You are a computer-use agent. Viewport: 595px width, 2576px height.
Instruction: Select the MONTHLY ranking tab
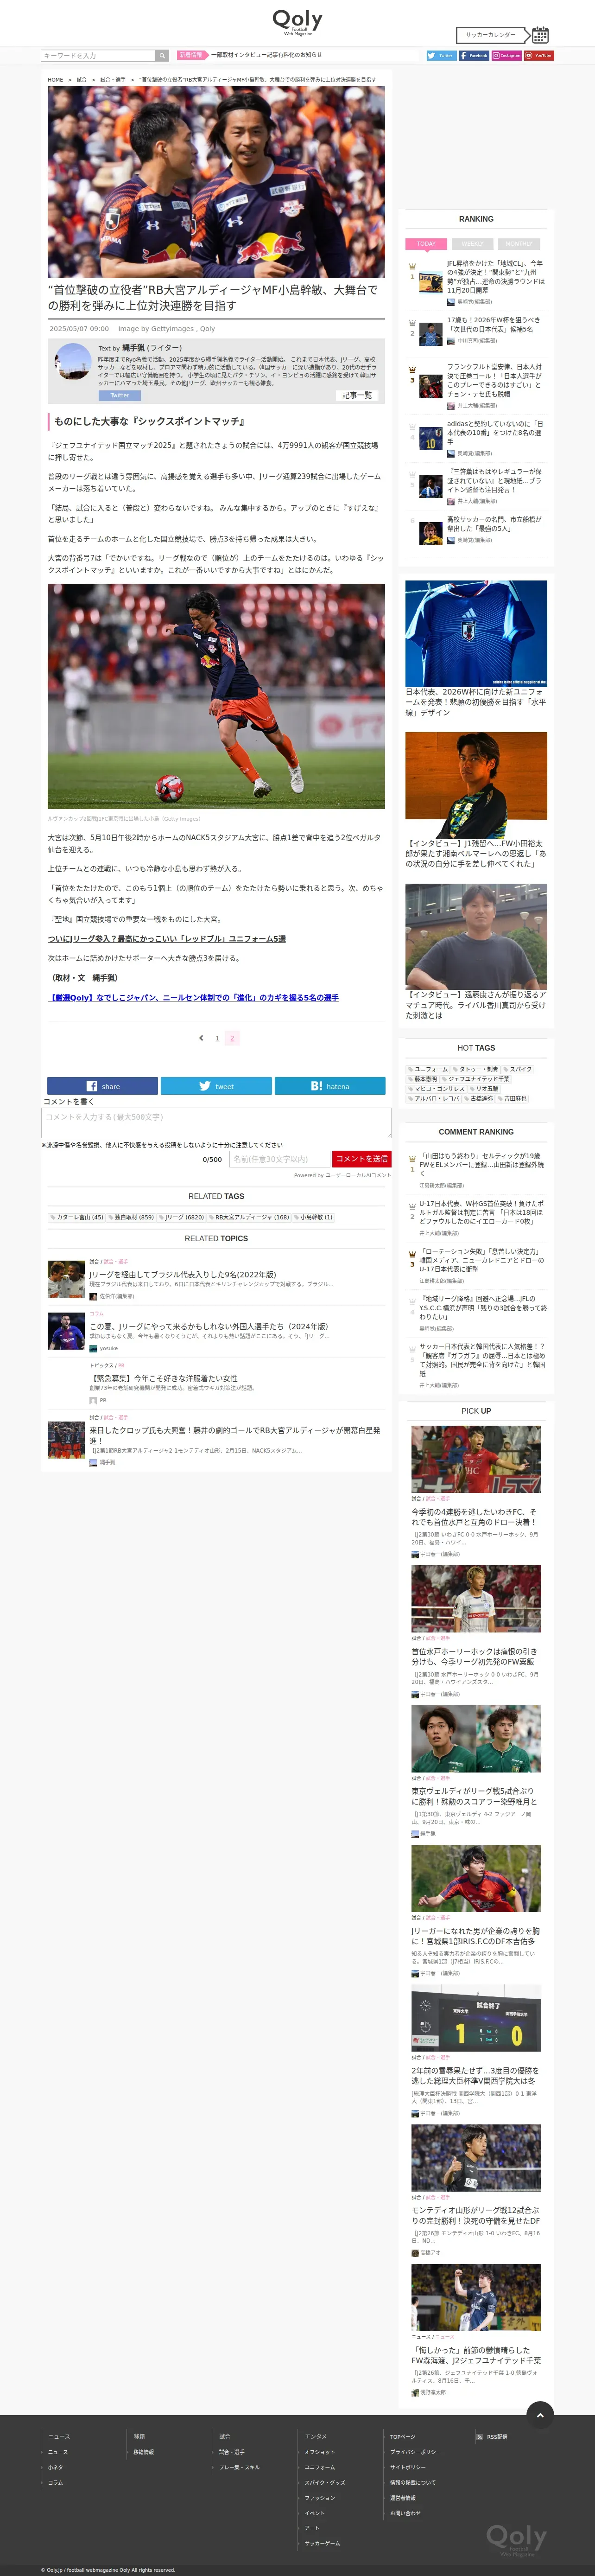click(519, 244)
